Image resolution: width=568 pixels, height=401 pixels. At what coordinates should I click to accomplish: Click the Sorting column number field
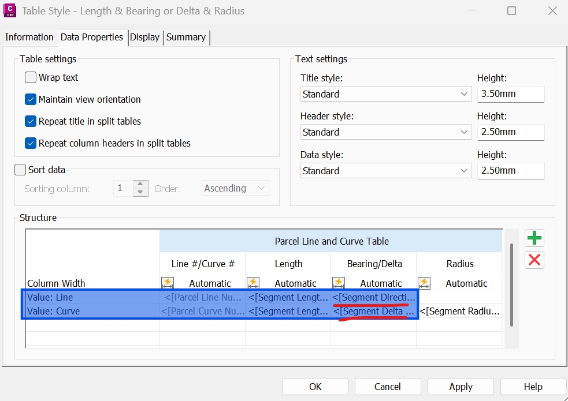click(x=123, y=188)
